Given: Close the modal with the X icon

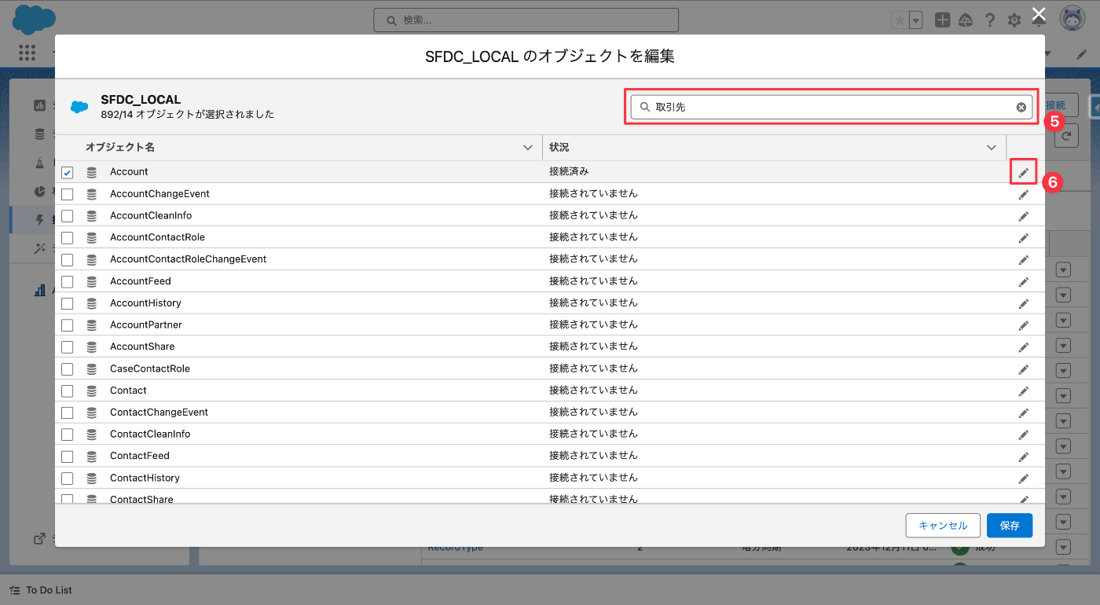Looking at the screenshot, I should (x=1039, y=13).
